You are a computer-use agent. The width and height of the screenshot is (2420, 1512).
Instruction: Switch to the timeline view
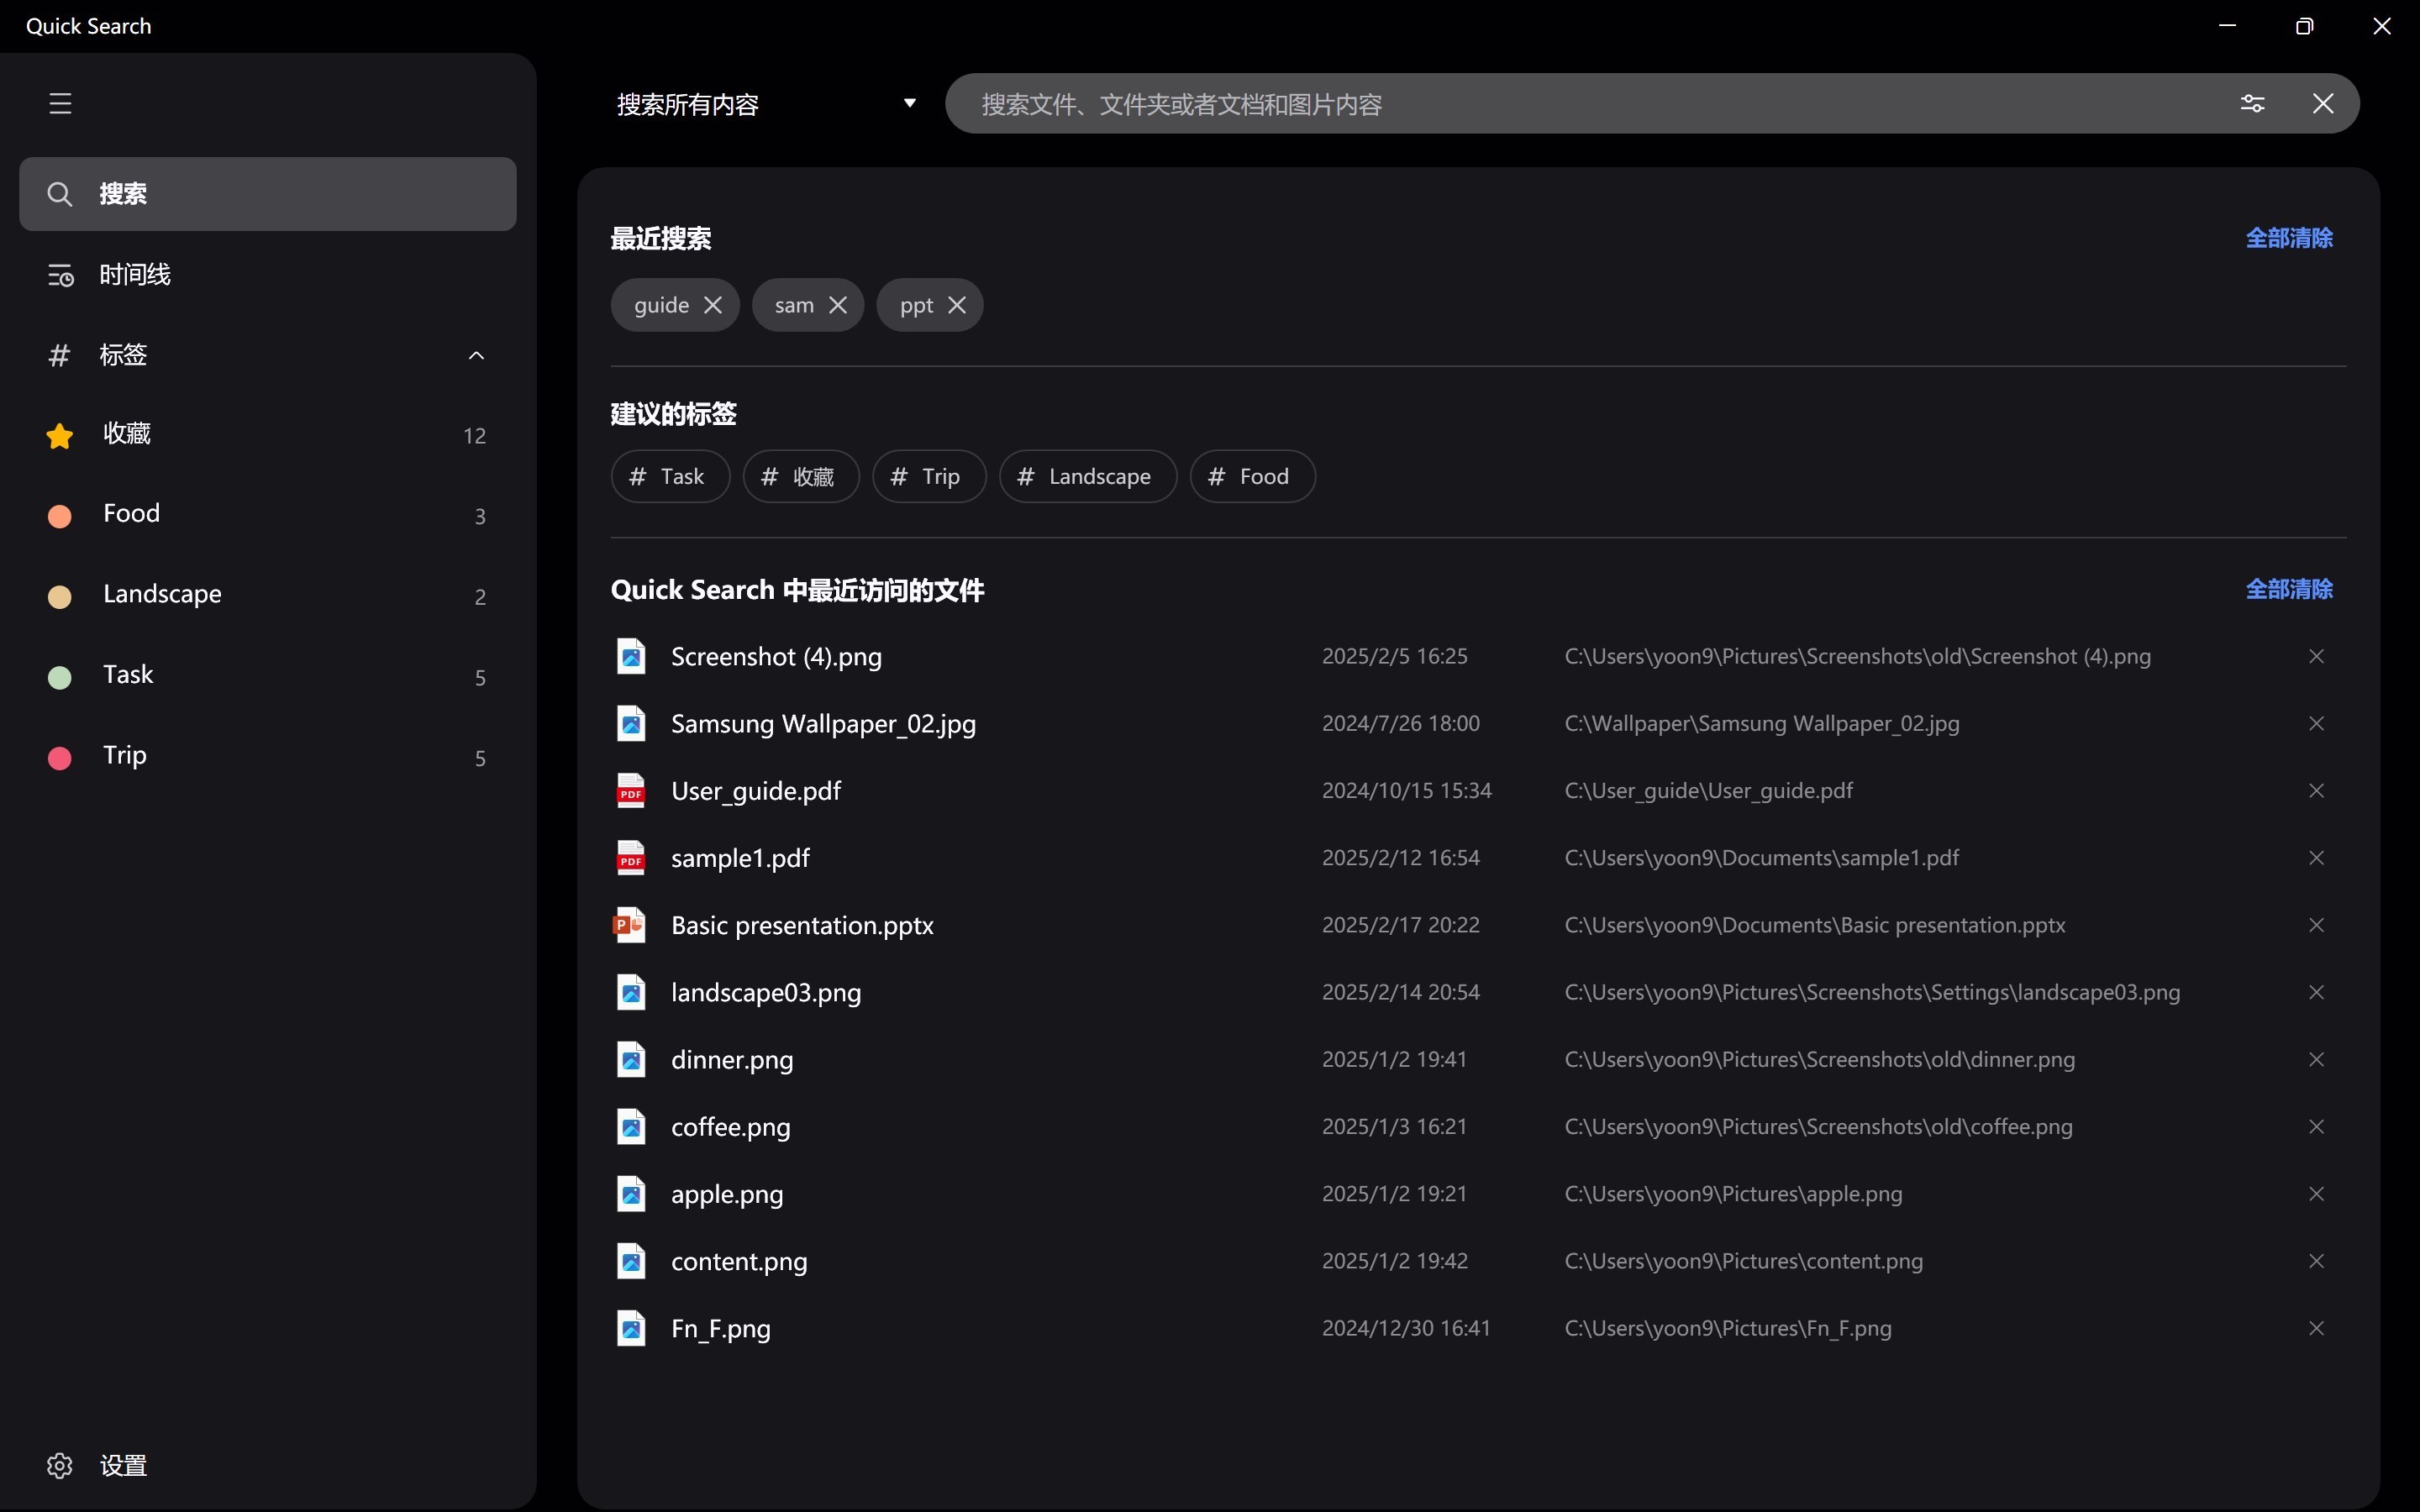[x=135, y=275]
